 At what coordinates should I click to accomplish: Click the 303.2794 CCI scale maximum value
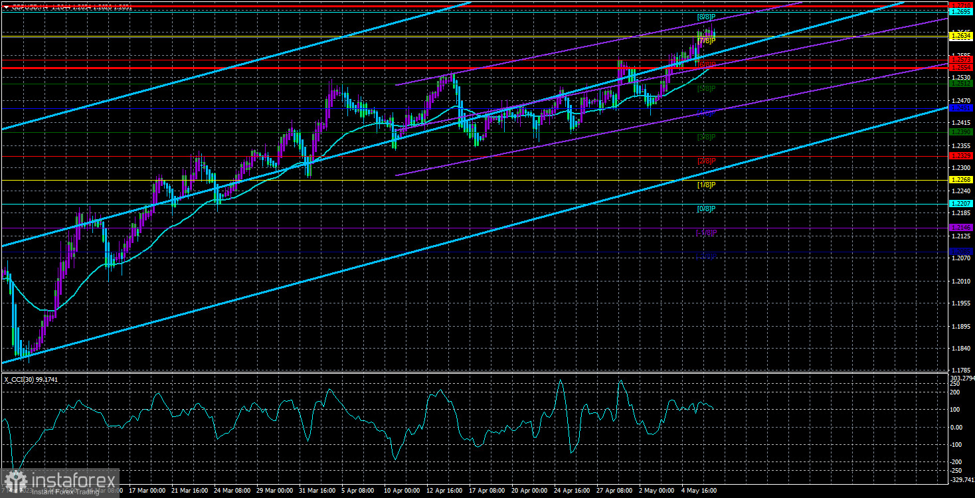click(961, 377)
